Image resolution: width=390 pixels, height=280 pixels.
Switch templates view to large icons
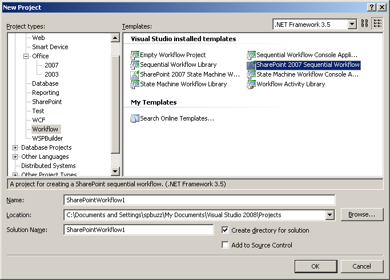pos(364,23)
